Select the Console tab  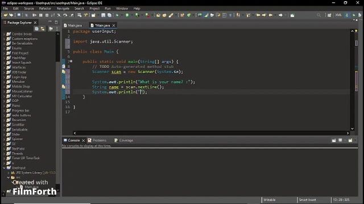click(x=72, y=141)
